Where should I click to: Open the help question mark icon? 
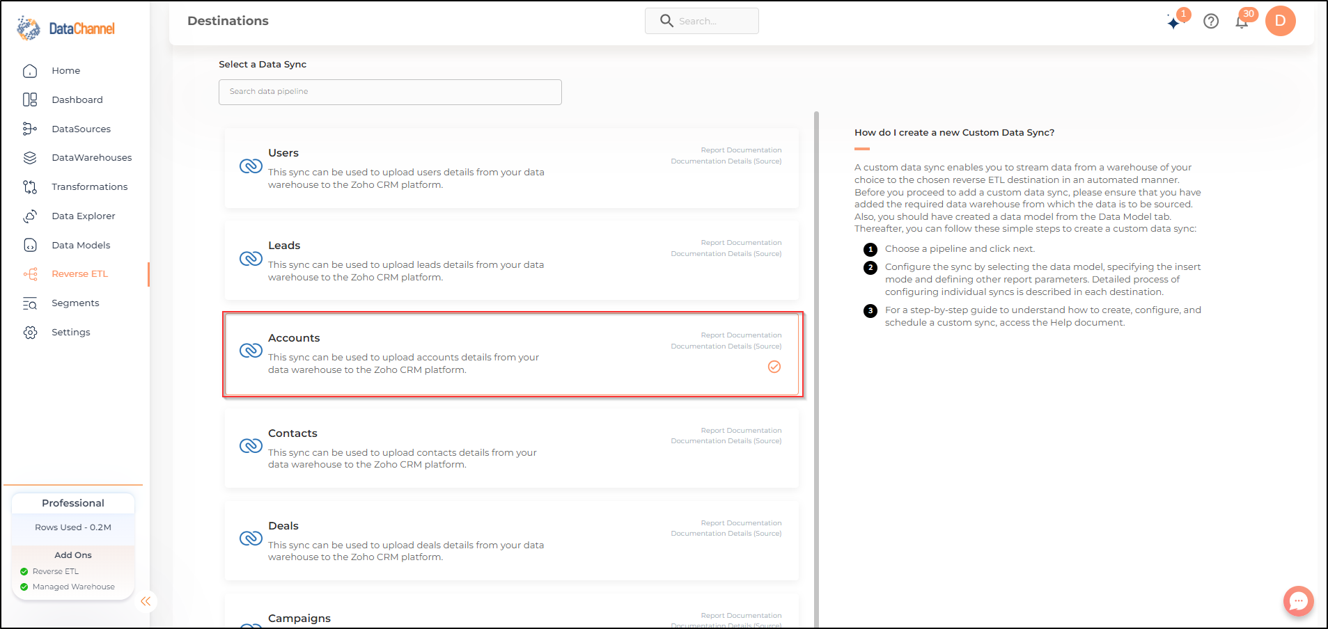tap(1211, 22)
